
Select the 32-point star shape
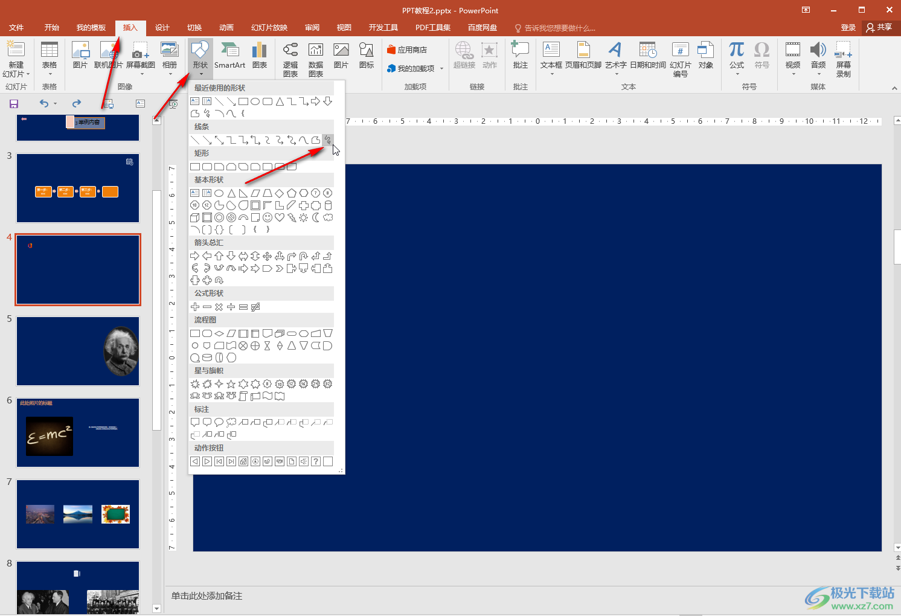coord(328,384)
